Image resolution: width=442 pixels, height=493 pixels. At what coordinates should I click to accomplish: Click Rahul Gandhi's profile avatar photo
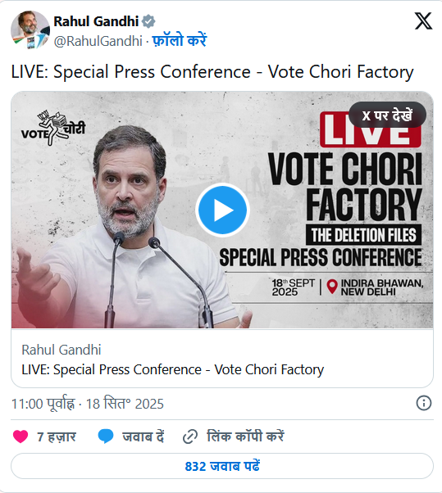pos(30,29)
